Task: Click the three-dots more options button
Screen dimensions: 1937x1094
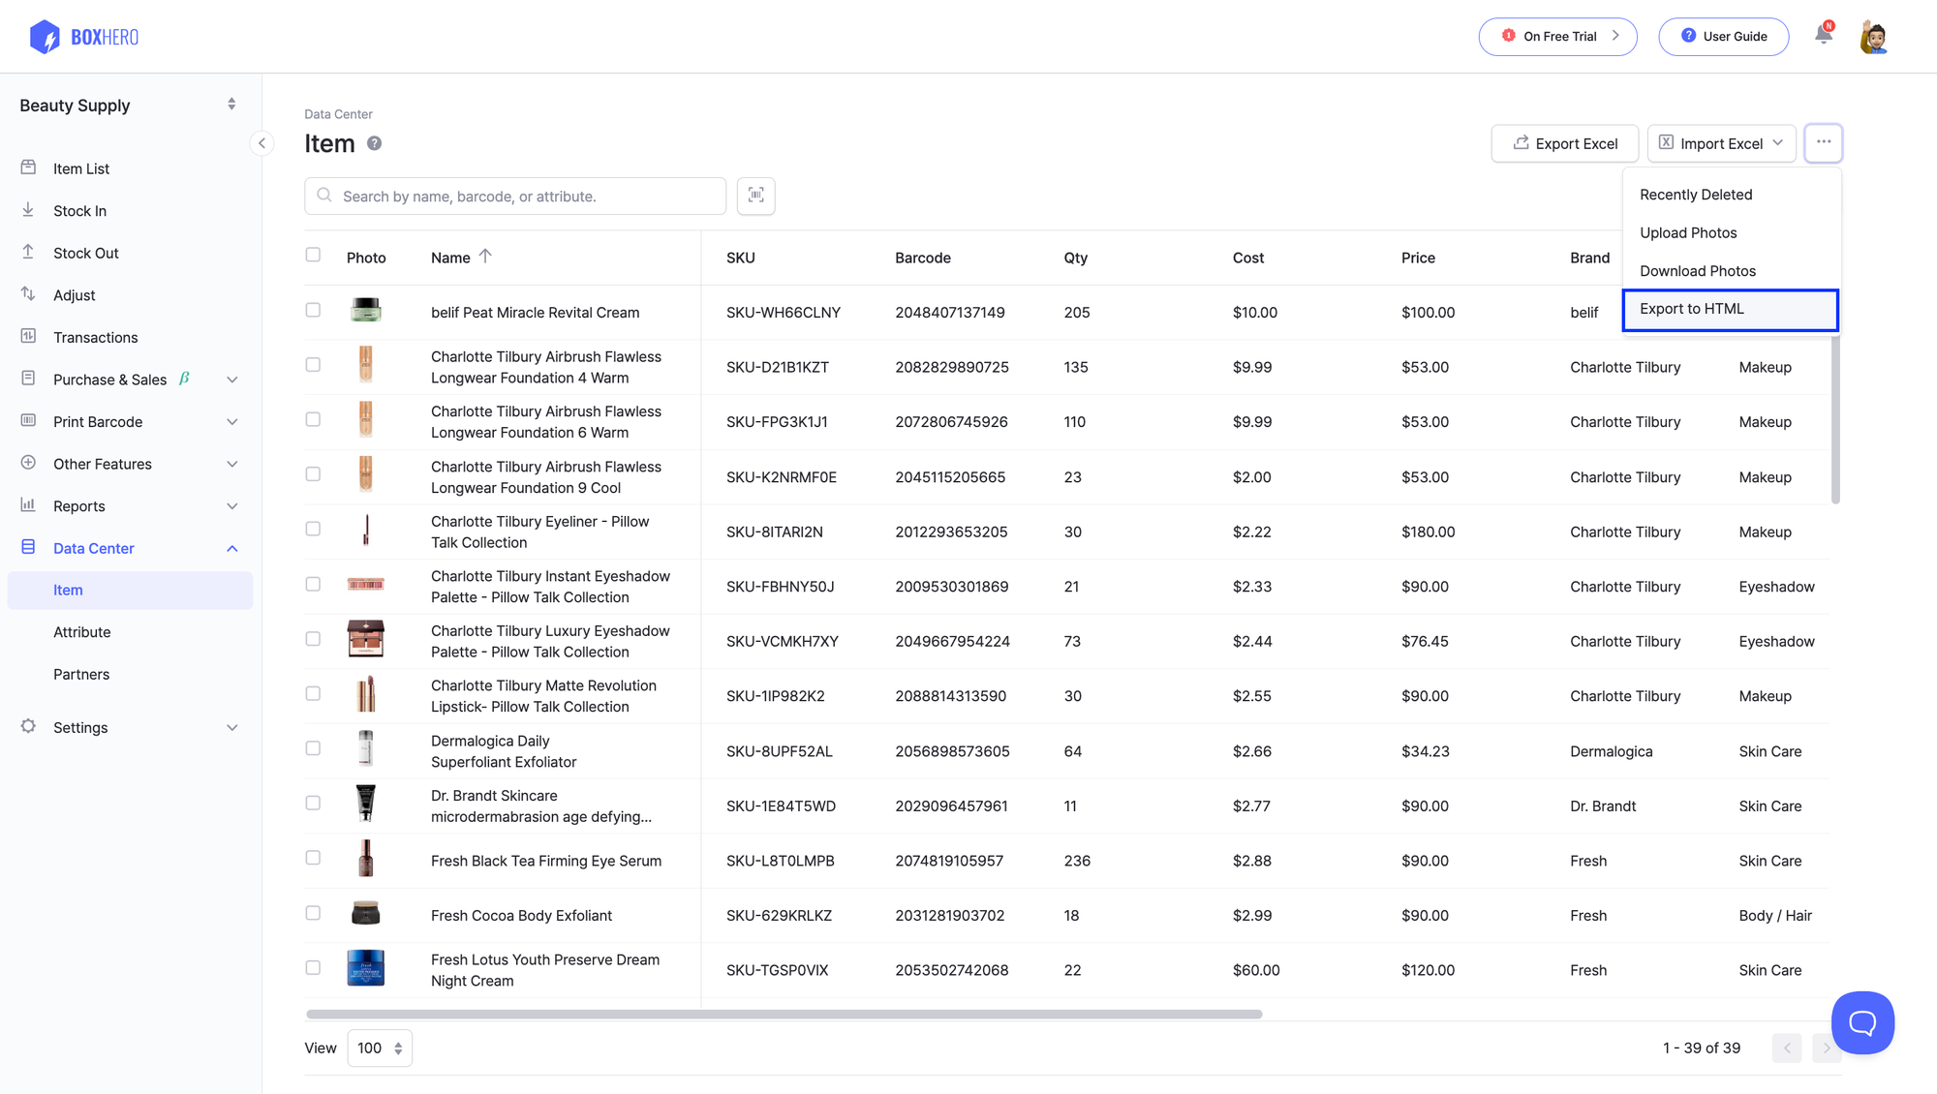Action: 1823,142
